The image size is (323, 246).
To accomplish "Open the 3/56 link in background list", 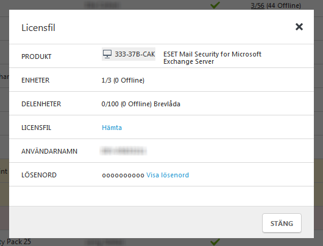I will click(258, 5).
